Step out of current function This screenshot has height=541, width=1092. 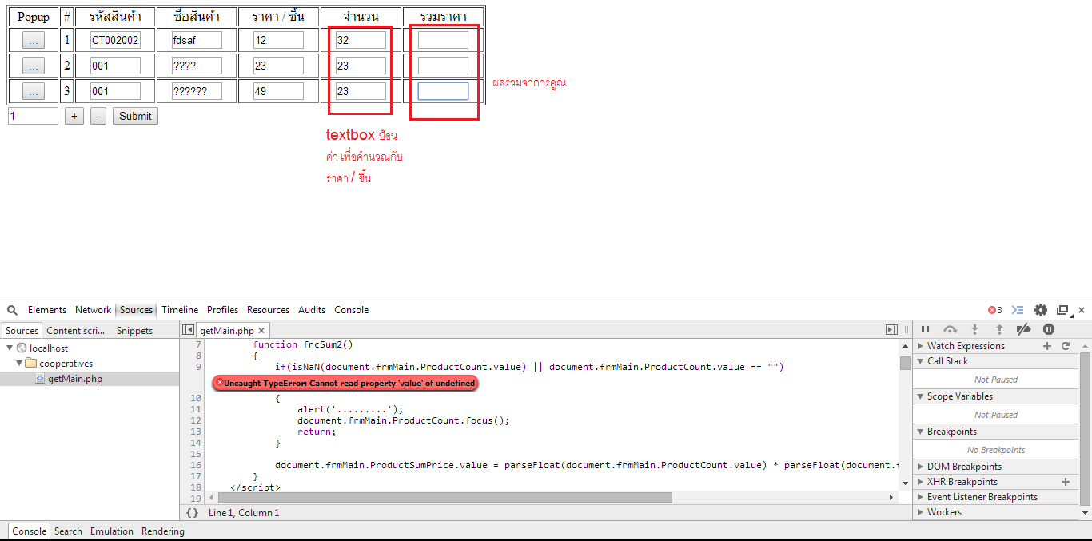999,329
